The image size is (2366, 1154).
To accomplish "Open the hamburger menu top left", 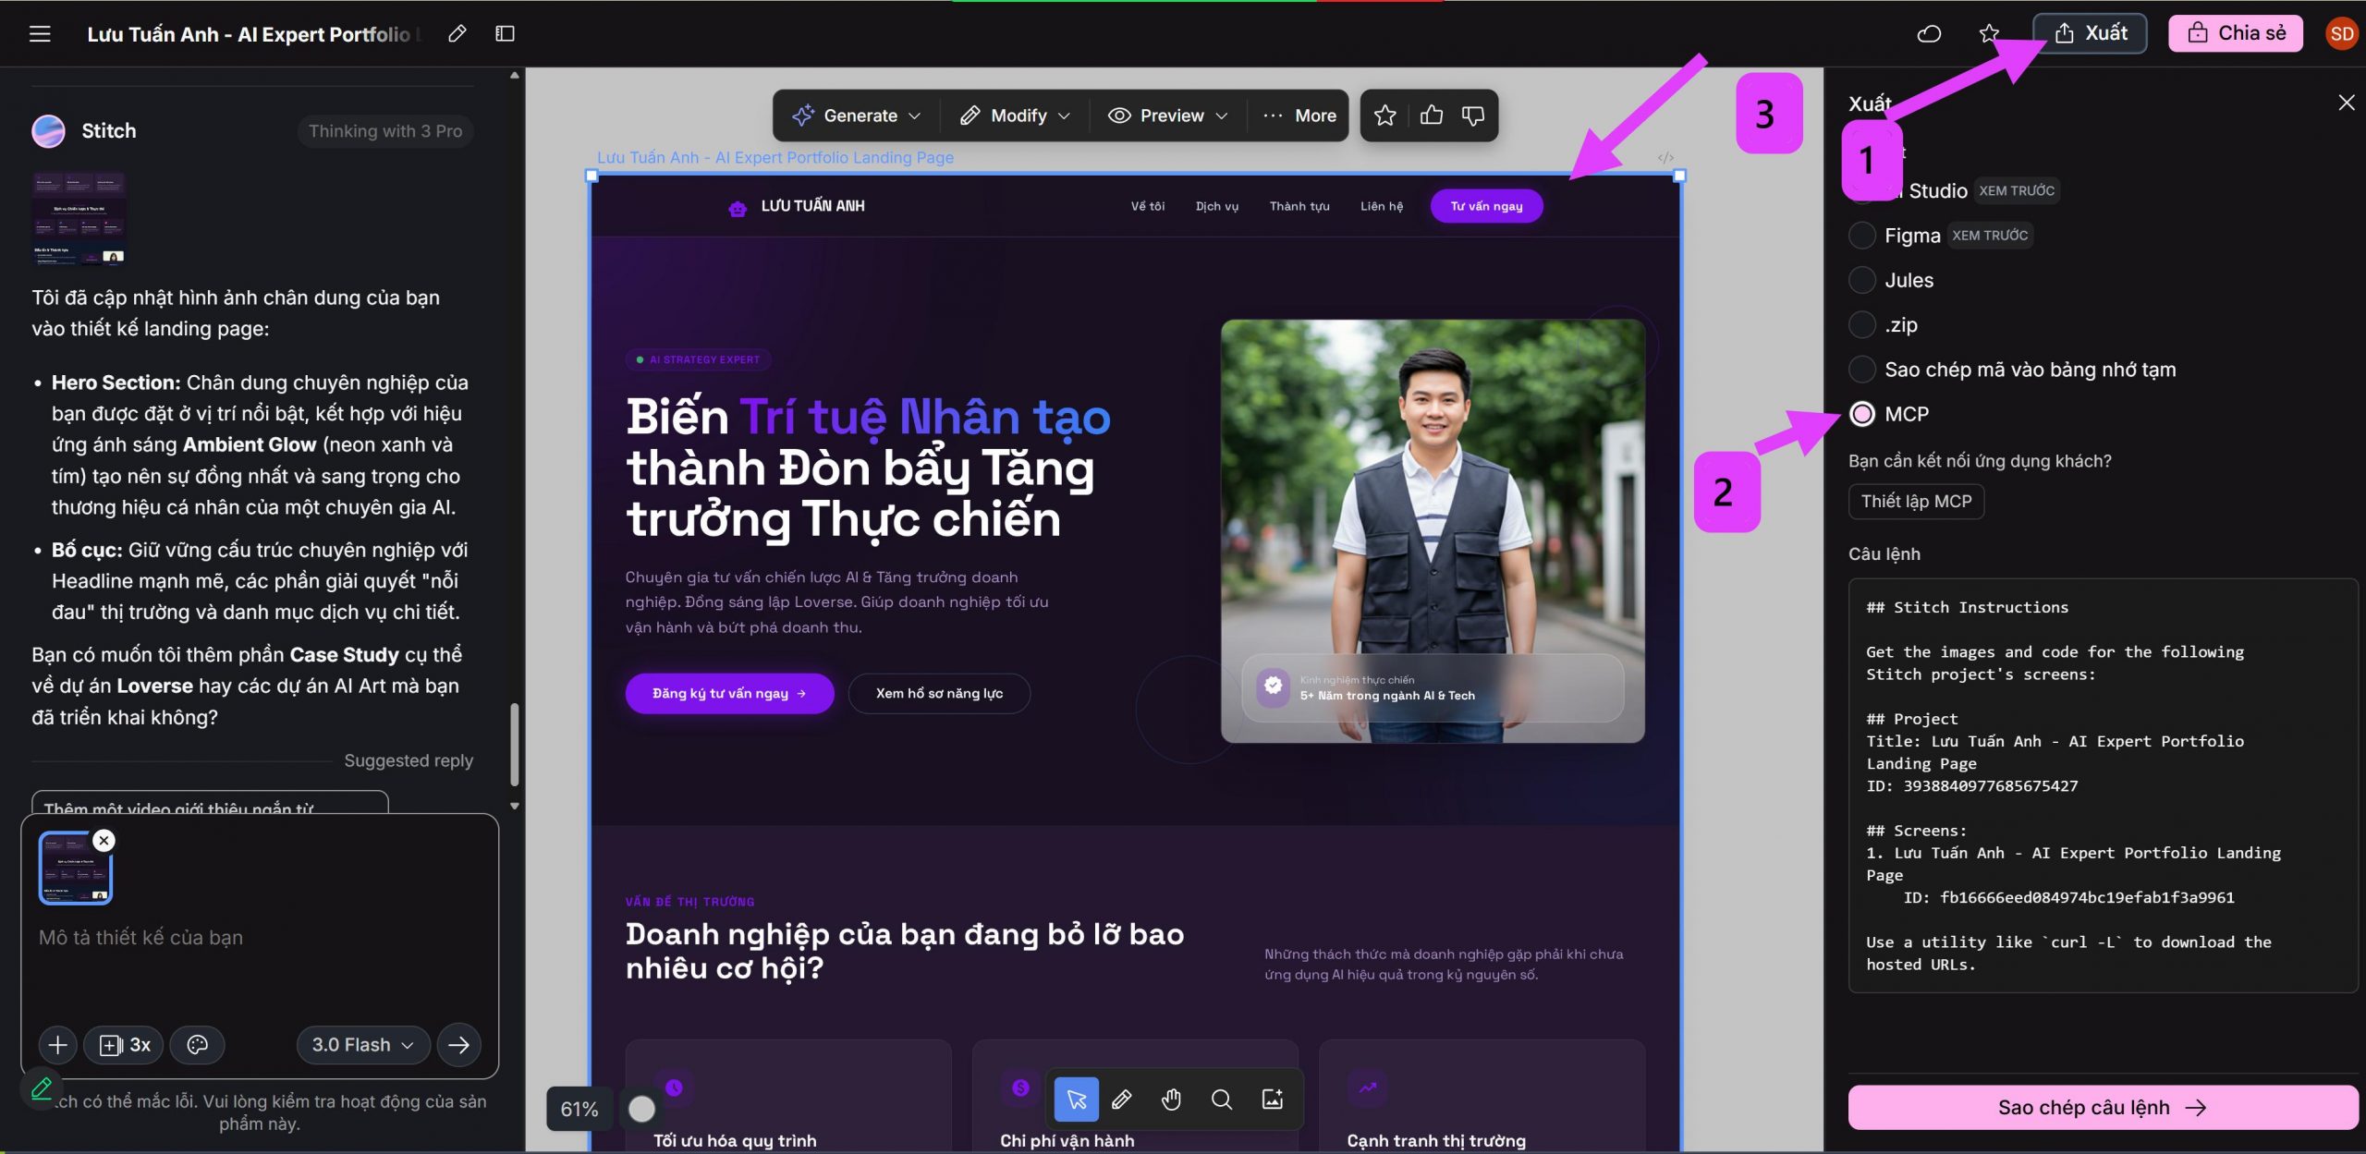I will coord(40,33).
